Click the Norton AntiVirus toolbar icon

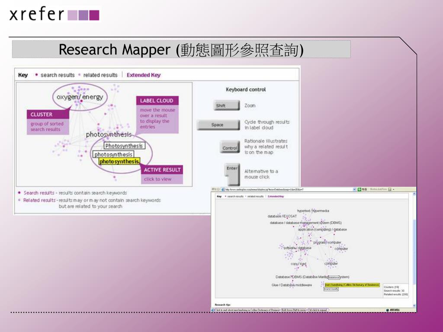(390, 189)
